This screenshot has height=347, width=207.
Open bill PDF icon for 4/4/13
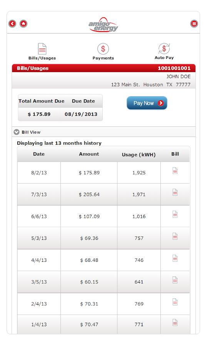(175, 258)
